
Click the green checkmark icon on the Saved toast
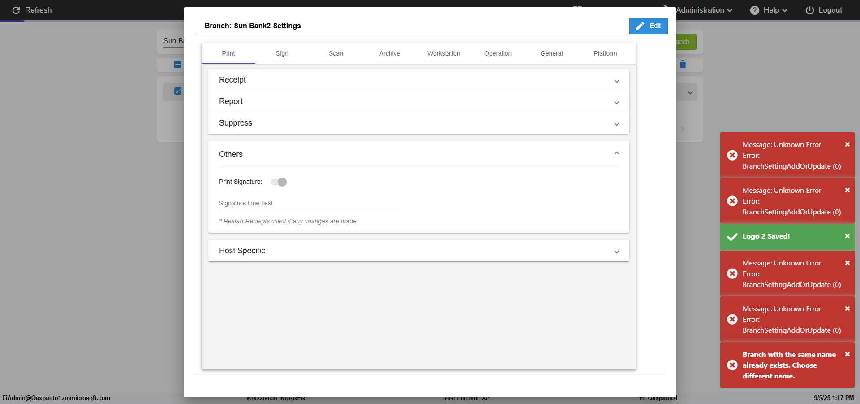(x=732, y=236)
